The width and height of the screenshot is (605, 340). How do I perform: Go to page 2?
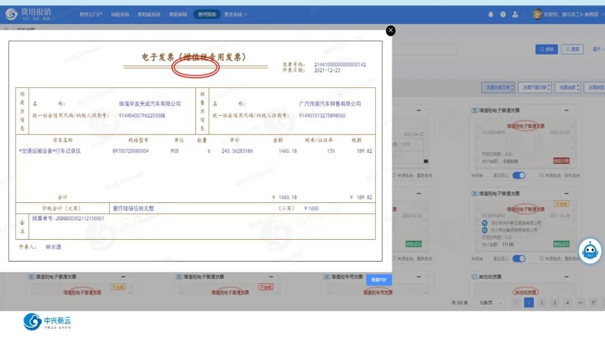542,303
